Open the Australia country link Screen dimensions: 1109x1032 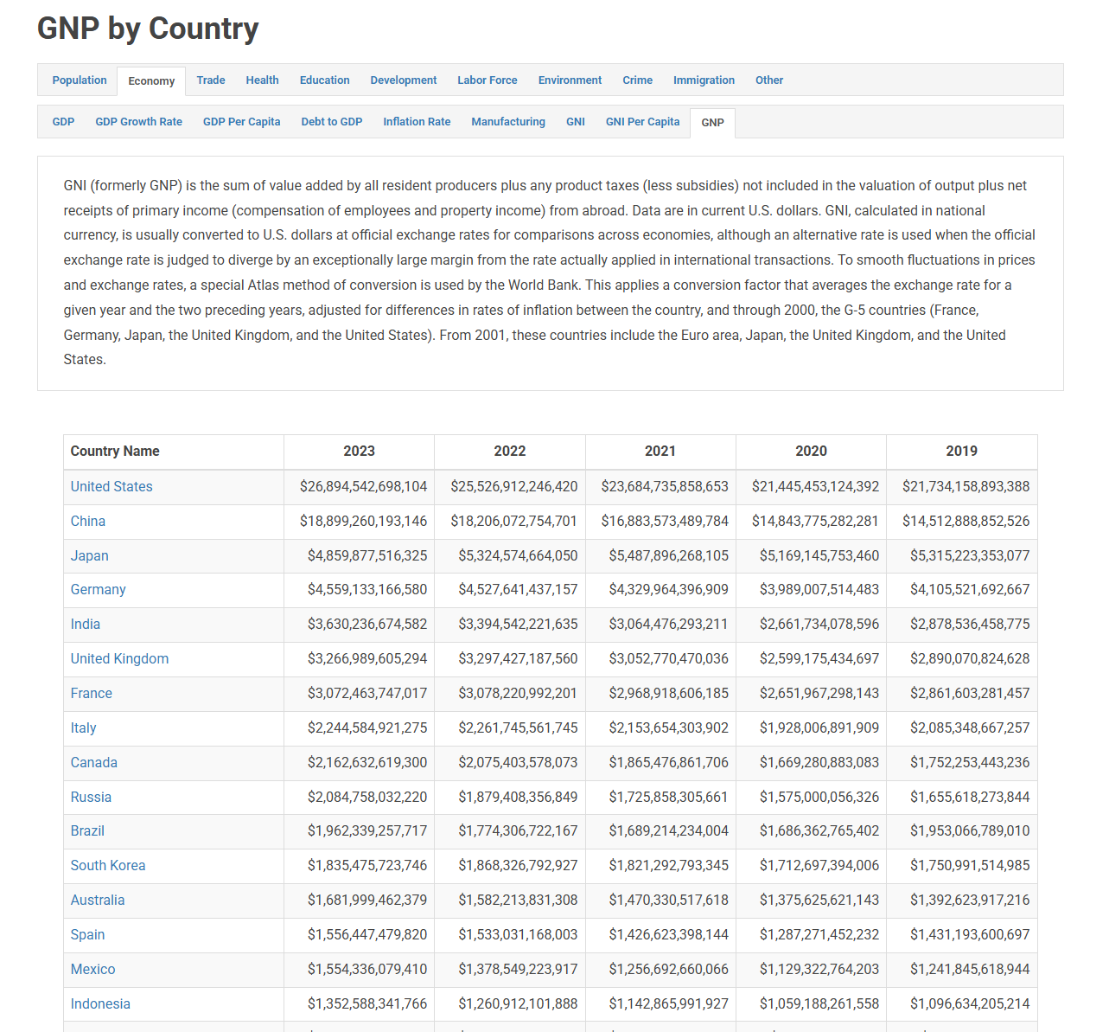click(x=98, y=900)
